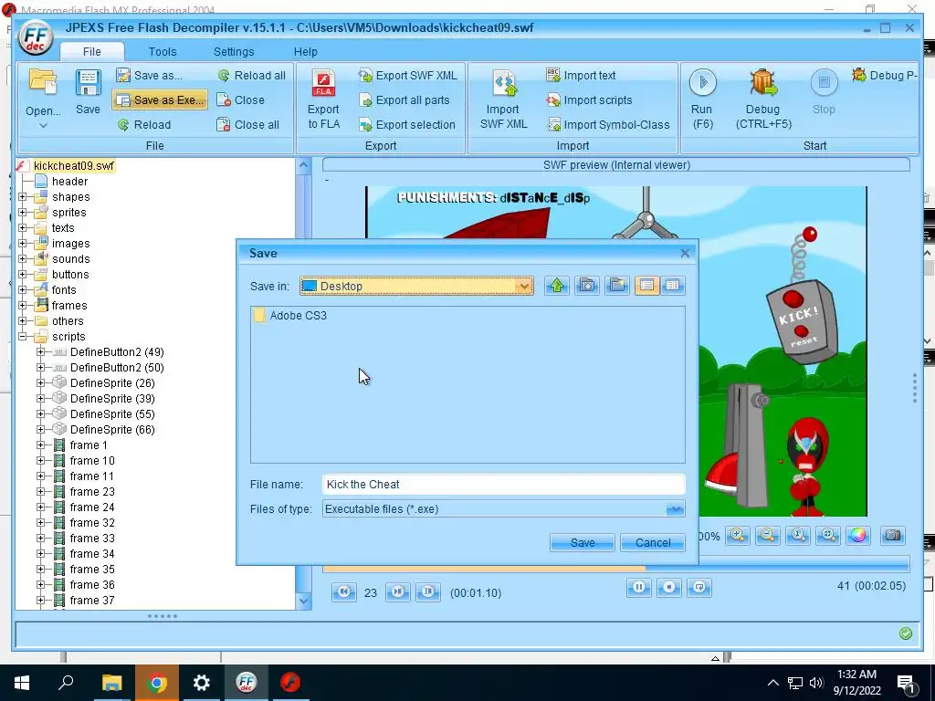Viewport: 935px width, 701px height.
Task: Toggle loop playback button
Action: pos(699,587)
